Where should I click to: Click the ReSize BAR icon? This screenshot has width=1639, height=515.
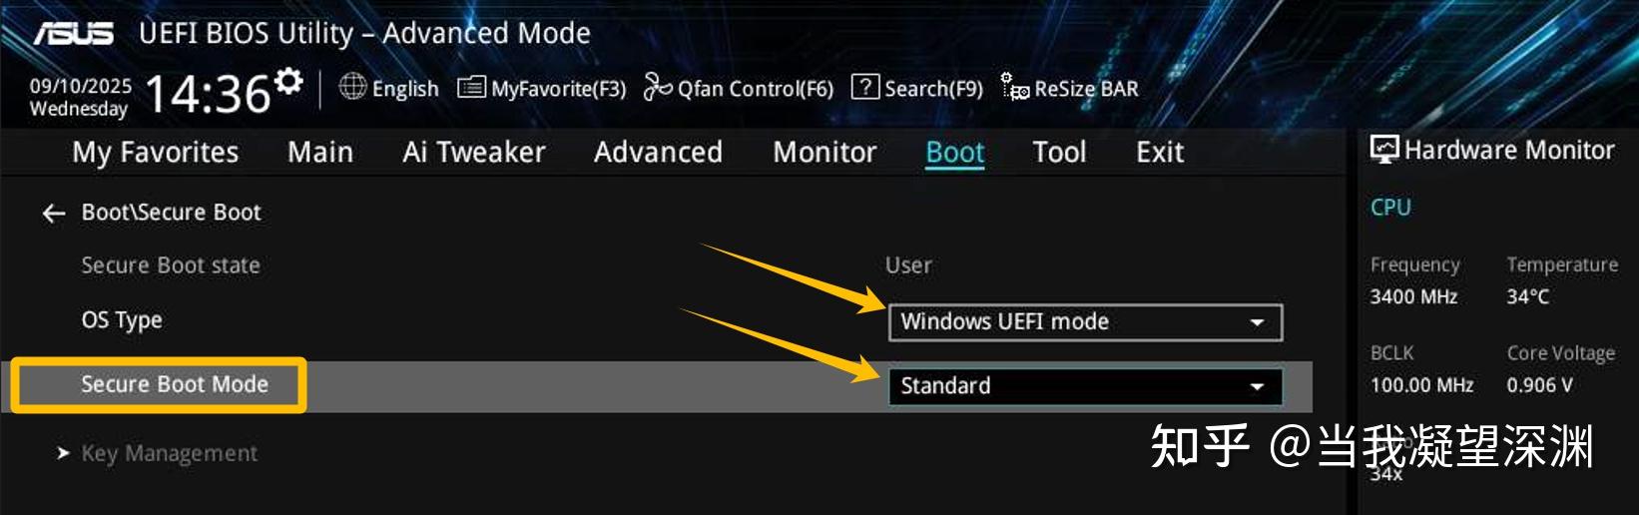tap(1015, 88)
